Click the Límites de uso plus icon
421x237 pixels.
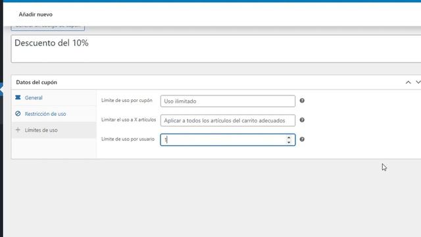[x=18, y=130]
